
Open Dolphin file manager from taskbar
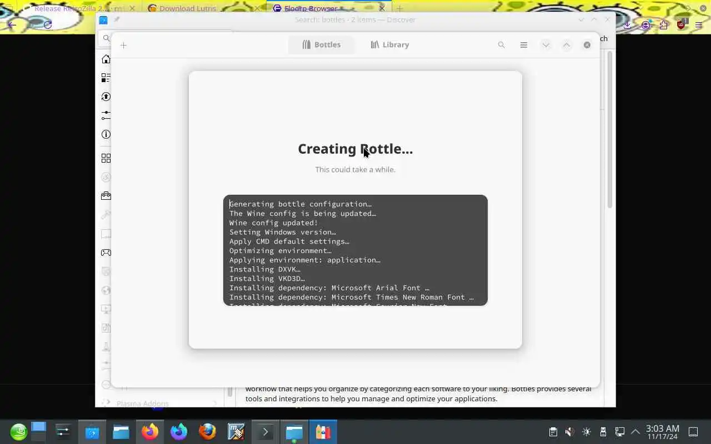(121, 432)
